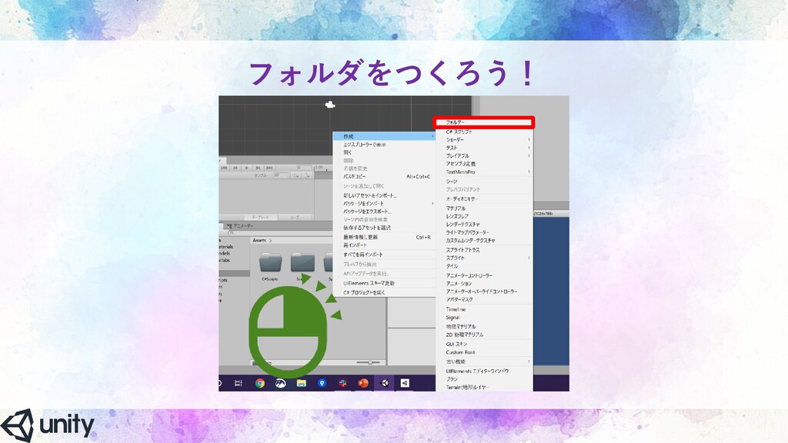Screen dimensions: 788x443
Task: Choose 依存するアセットを選択 in the context menu
Action: coord(385,228)
